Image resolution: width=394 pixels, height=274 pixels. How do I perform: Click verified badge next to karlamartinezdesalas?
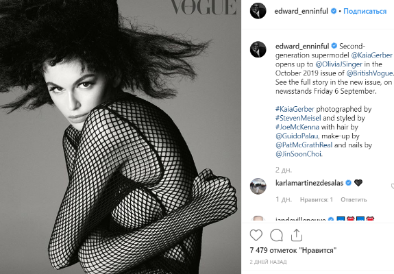(x=349, y=183)
